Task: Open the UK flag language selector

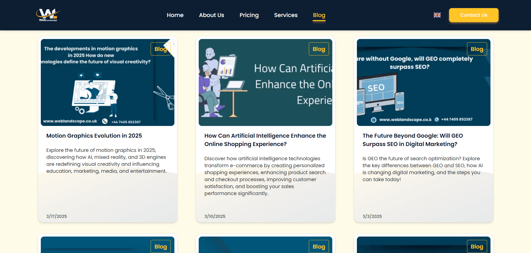Action: coord(437,15)
